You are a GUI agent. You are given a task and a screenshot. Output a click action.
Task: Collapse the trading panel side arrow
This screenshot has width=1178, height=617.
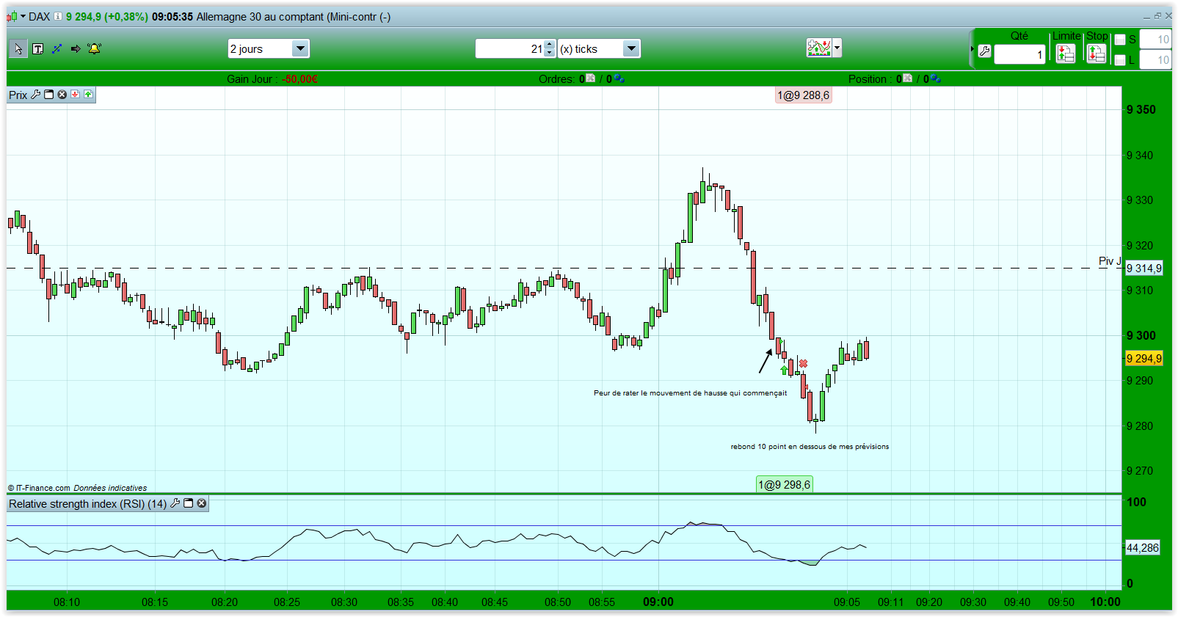[972, 49]
